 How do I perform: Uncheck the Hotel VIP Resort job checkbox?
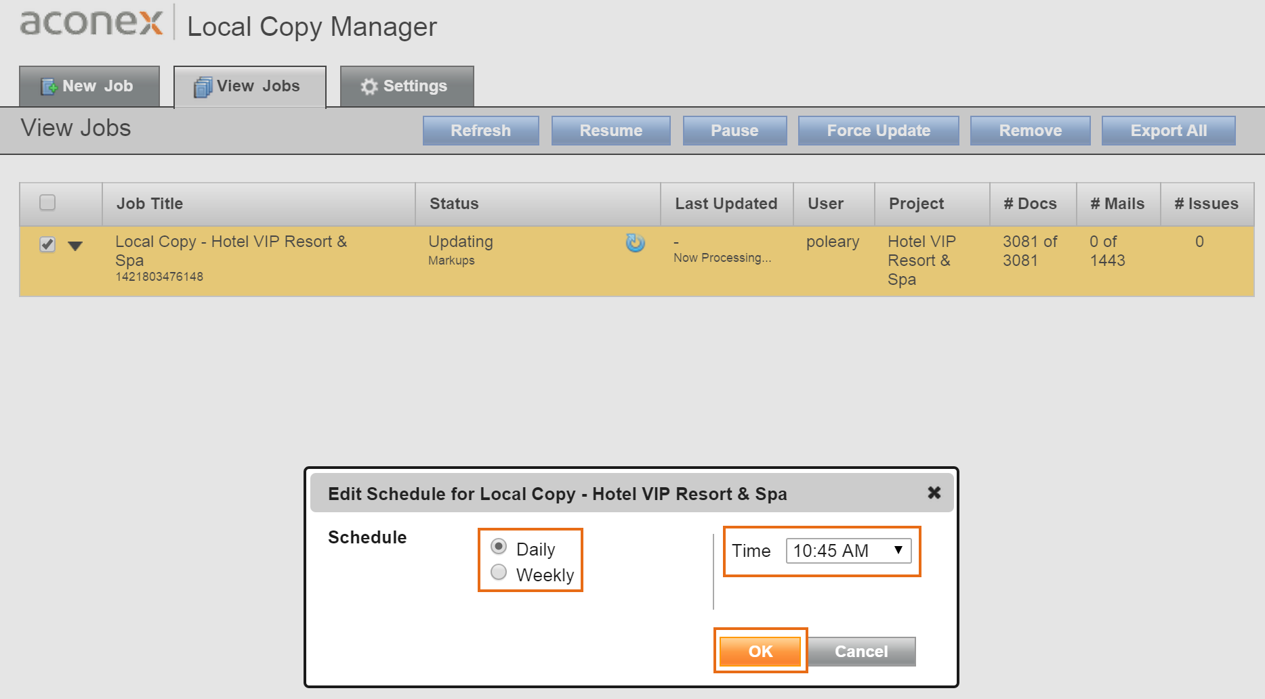(47, 244)
